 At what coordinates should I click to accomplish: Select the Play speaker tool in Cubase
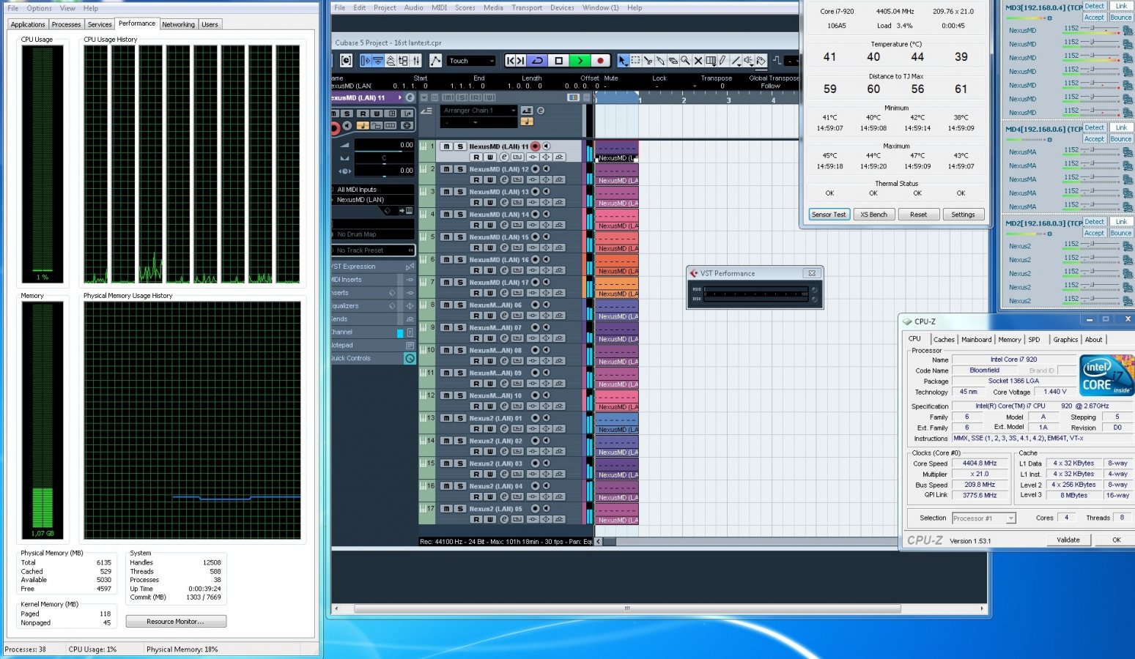pyautogui.click(x=748, y=61)
